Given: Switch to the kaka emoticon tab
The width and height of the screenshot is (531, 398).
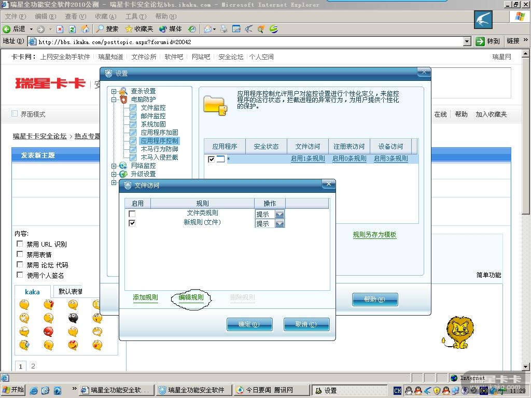Looking at the screenshot, I should pyautogui.click(x=32, y=292).
